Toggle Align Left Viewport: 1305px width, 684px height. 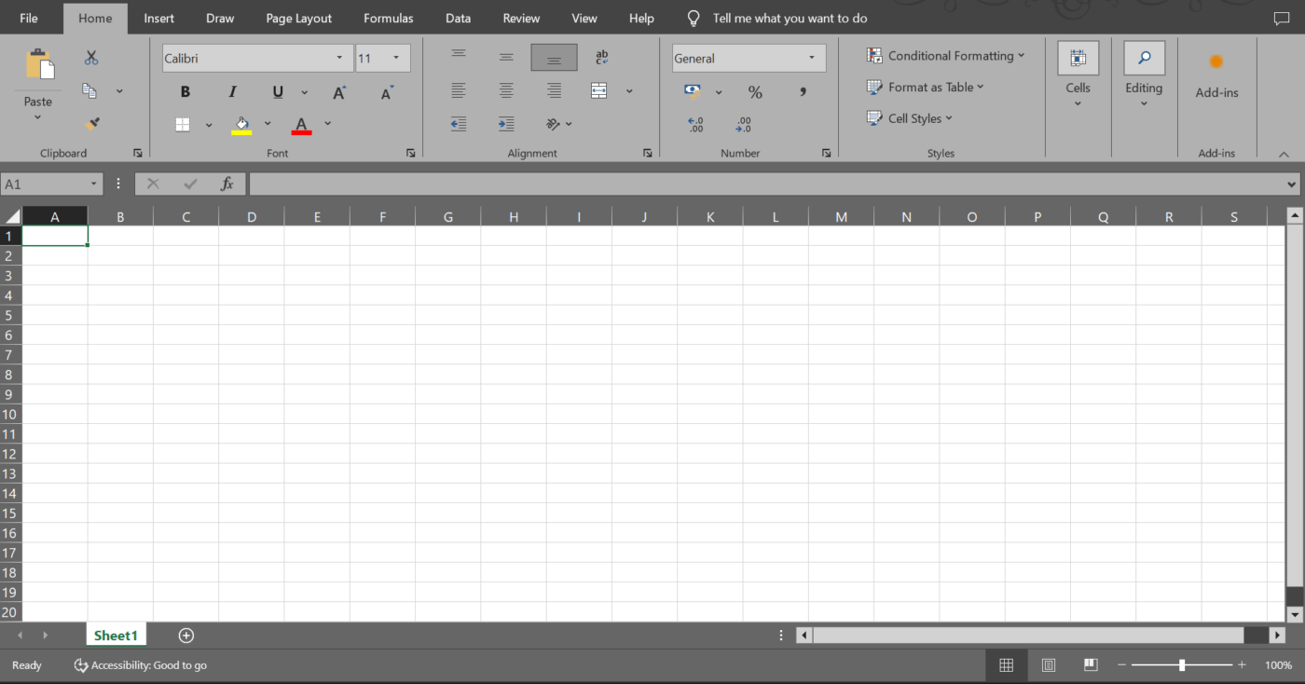[x=459, y=90]
